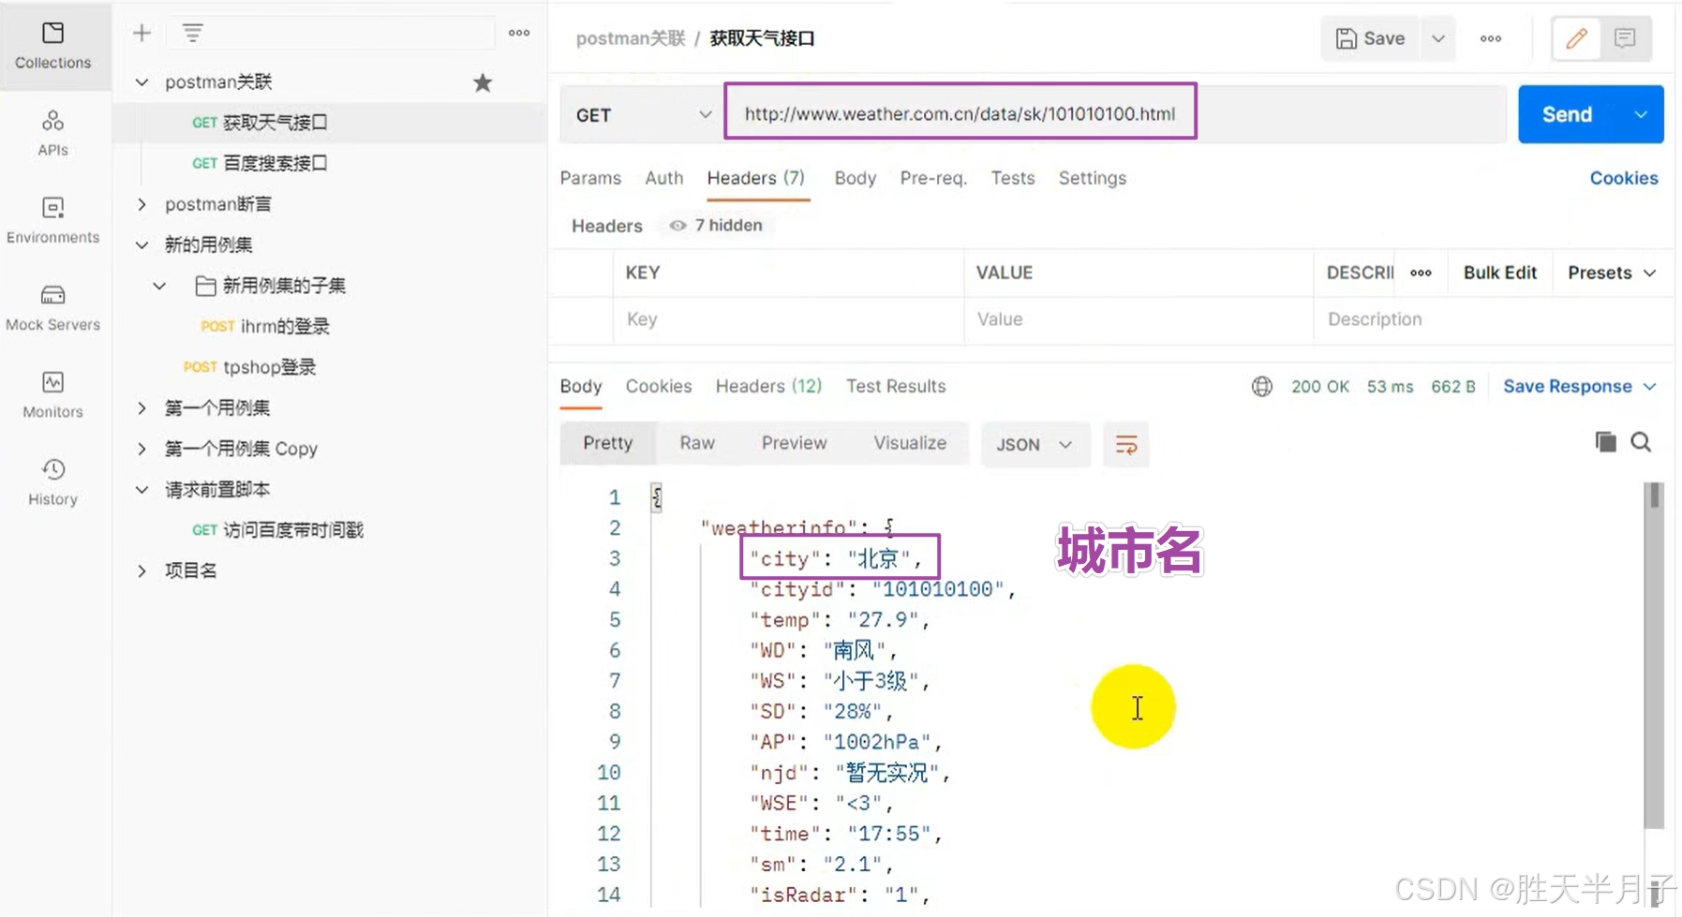Collapse the 请求前置脚本 collection
Image resolution: width=1682 pixels, height=917 pixels.
pos(141,490)
